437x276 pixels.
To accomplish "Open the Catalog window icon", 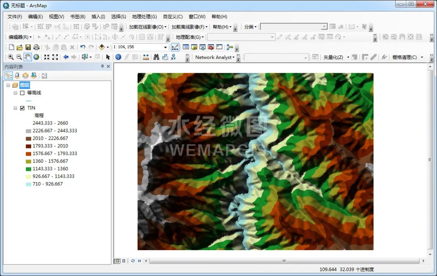I will 194,47.
